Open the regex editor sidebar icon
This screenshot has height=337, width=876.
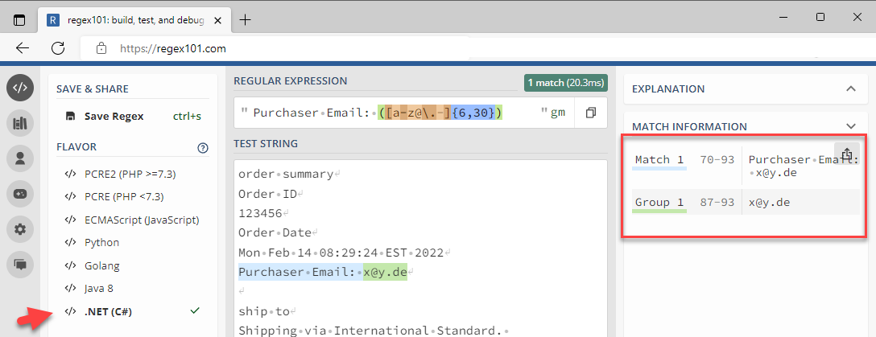pos(20,88)
